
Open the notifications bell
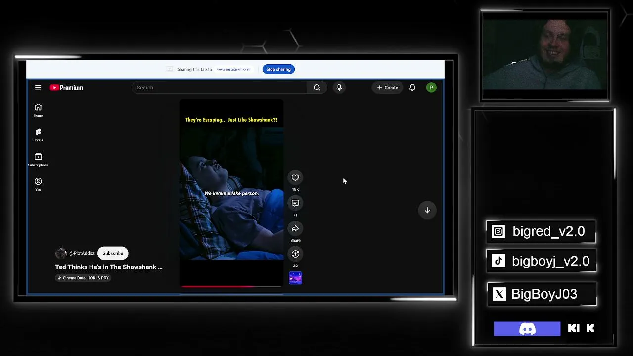[412, 88]
